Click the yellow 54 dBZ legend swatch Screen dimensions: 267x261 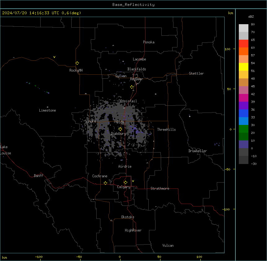click(243, 67)
